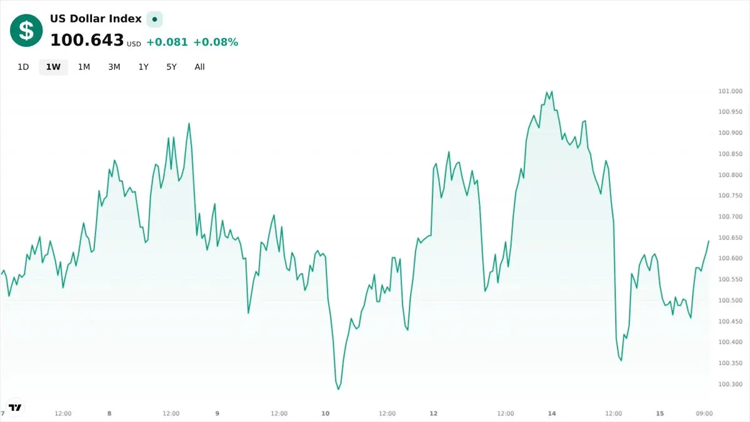Image resolution: width=750 pixels, height=422 pixels.
Task: Select the 1W time range
Action: tap(53, 67)
